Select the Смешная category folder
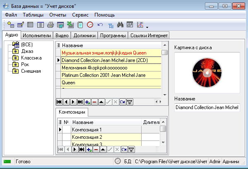Image resolution: width=248 pixels, height=169 pixels. coord(31,71)
